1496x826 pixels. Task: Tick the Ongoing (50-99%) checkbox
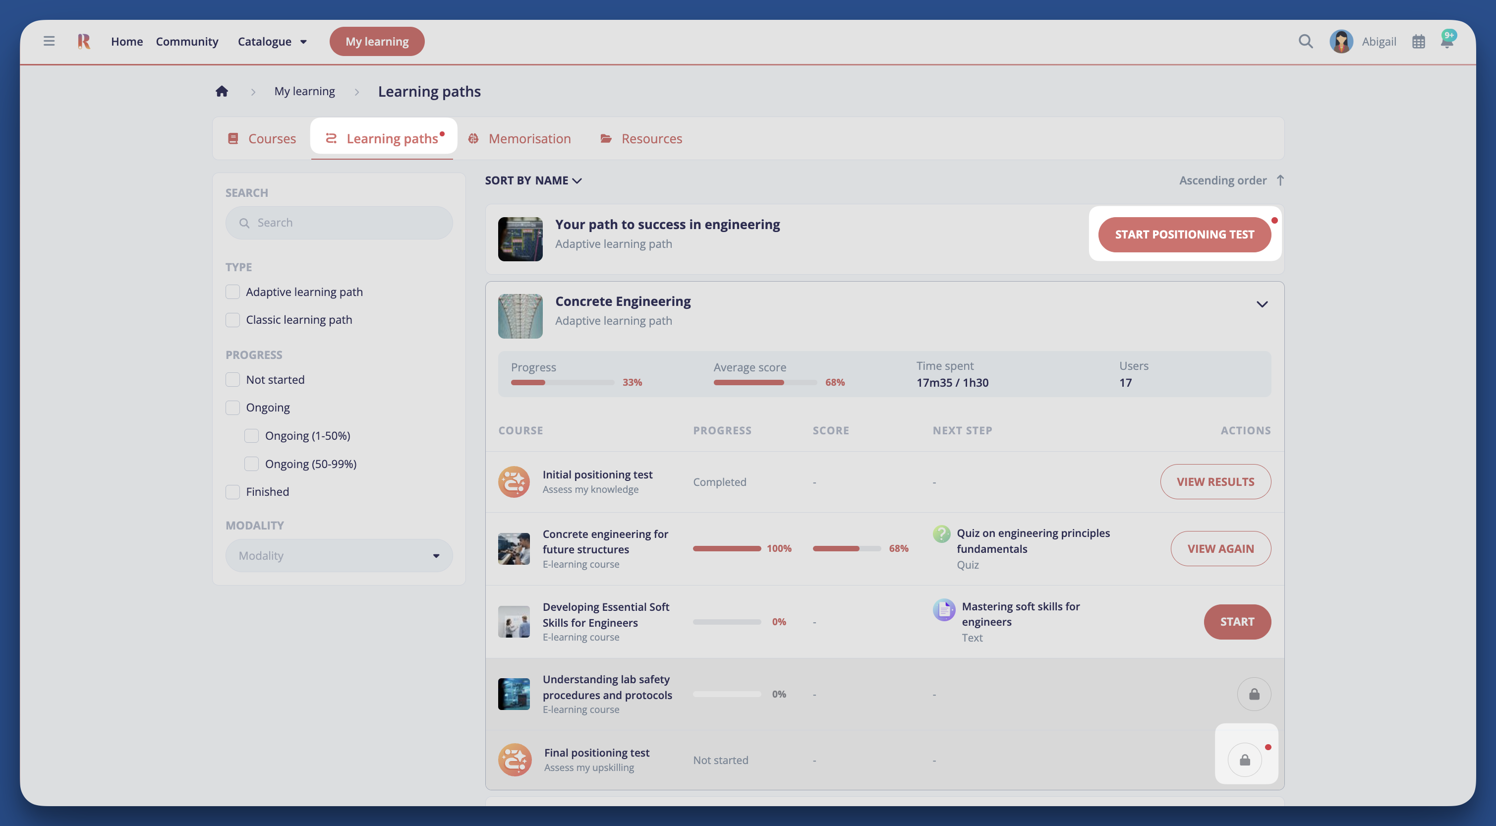[x=251, y=464]
